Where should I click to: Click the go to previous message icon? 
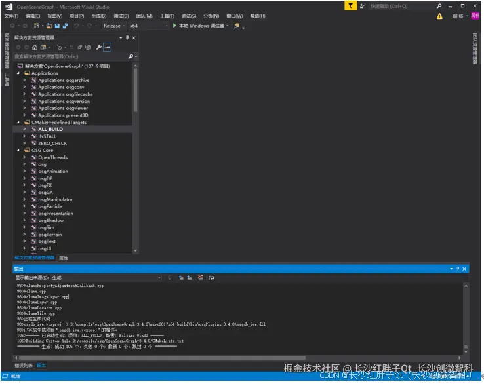point(181,278)
